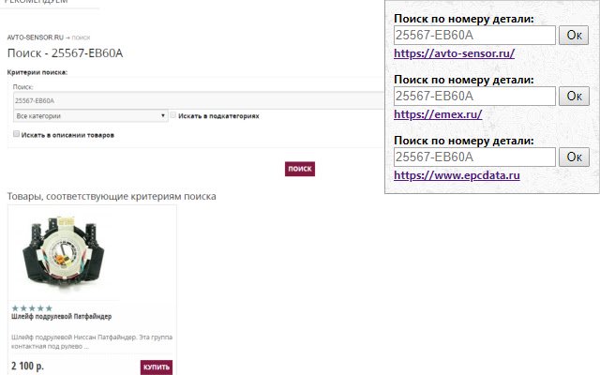The height and width of the screenshot is (375, 600).
Task: Focus the main Поиск text field
Action: coord(199,100)
